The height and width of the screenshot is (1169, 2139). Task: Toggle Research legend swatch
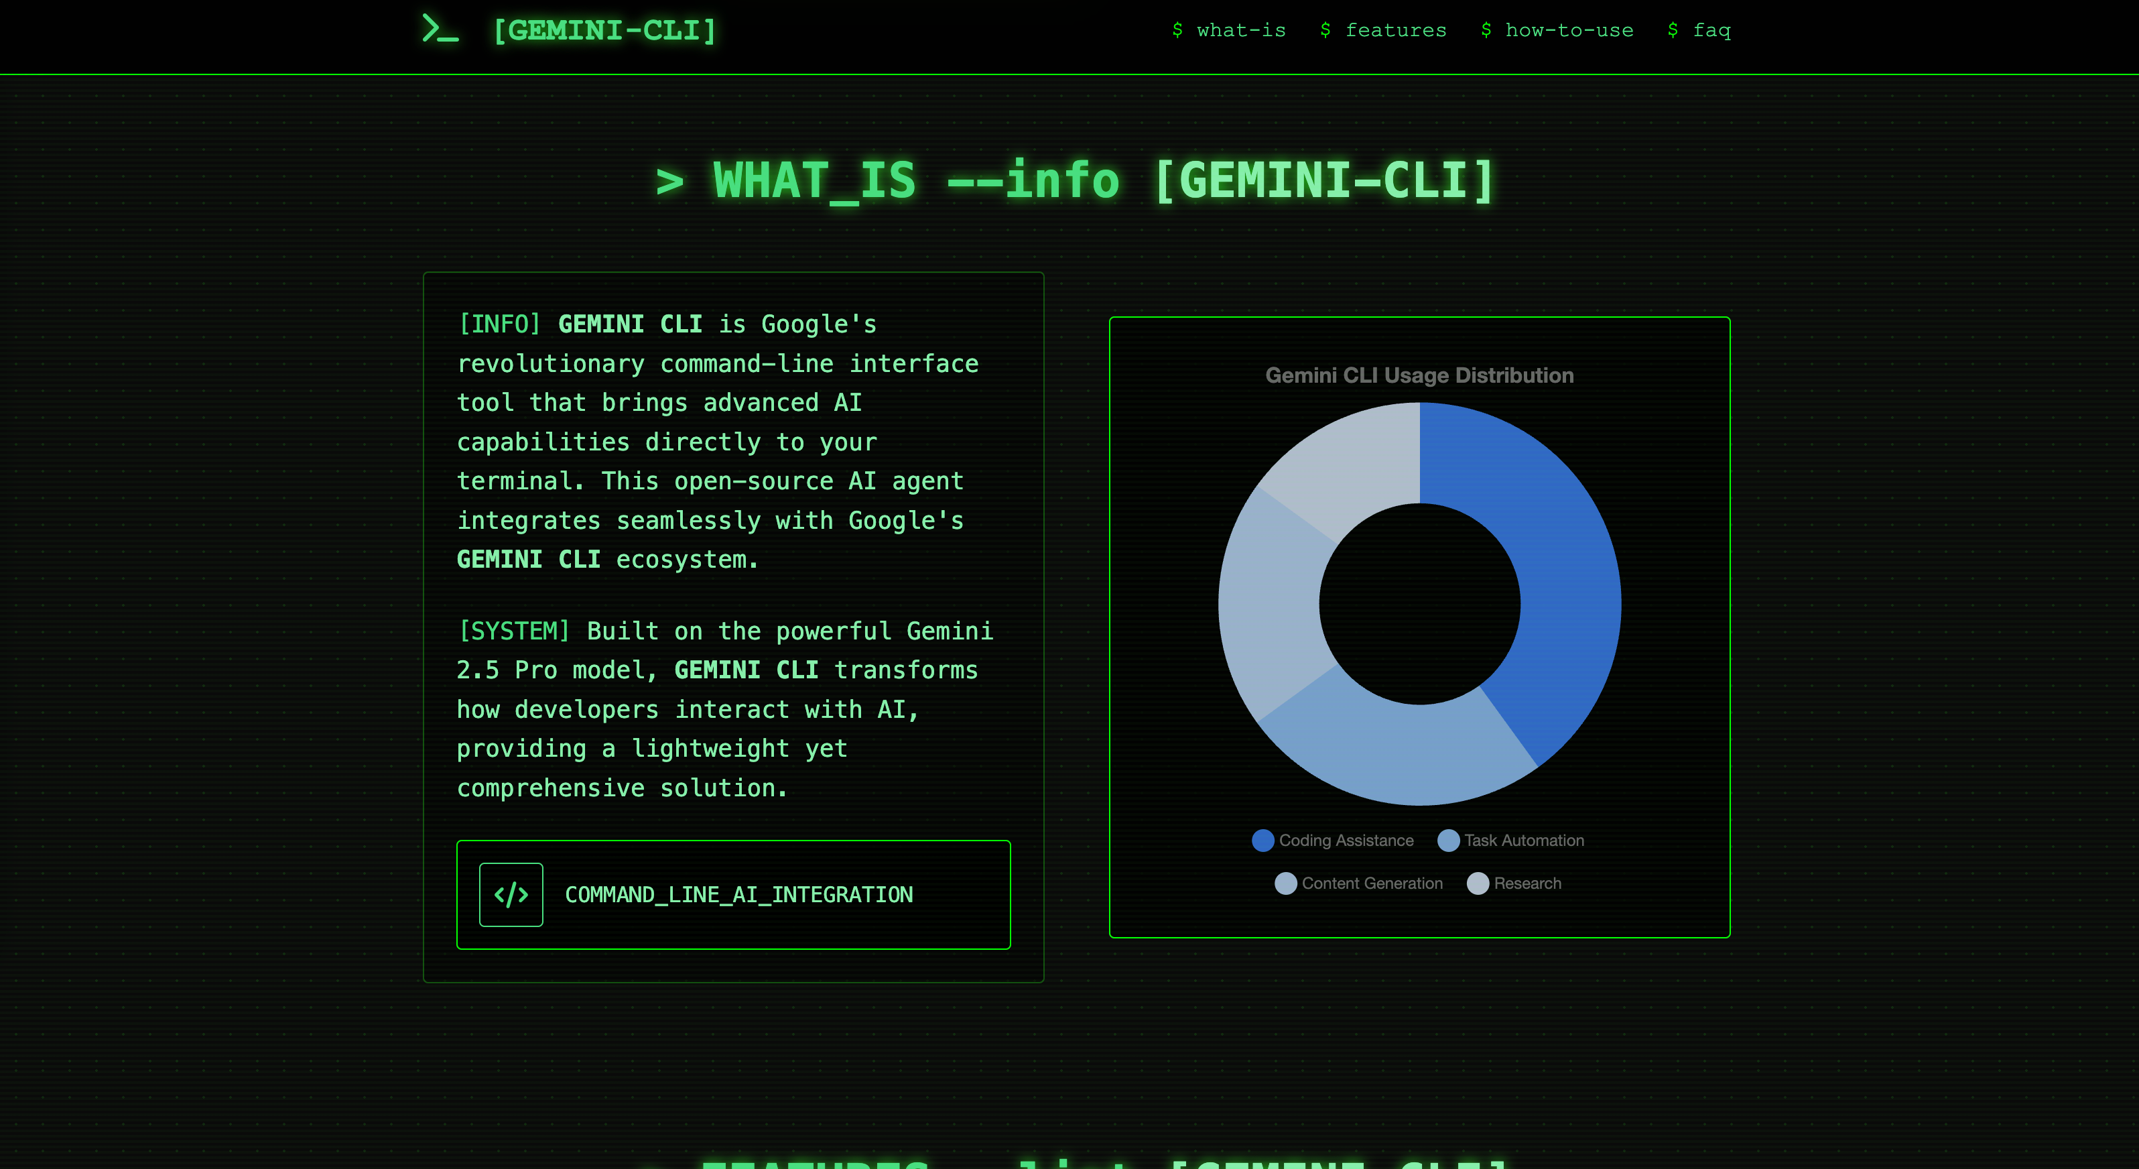click(1478, 884)
